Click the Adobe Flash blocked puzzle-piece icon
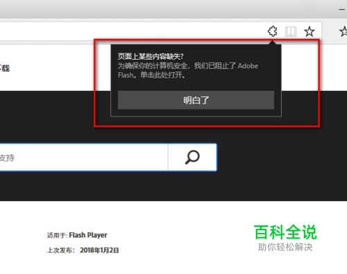Viewport: 347px width, 274px height. click(273, 31)
